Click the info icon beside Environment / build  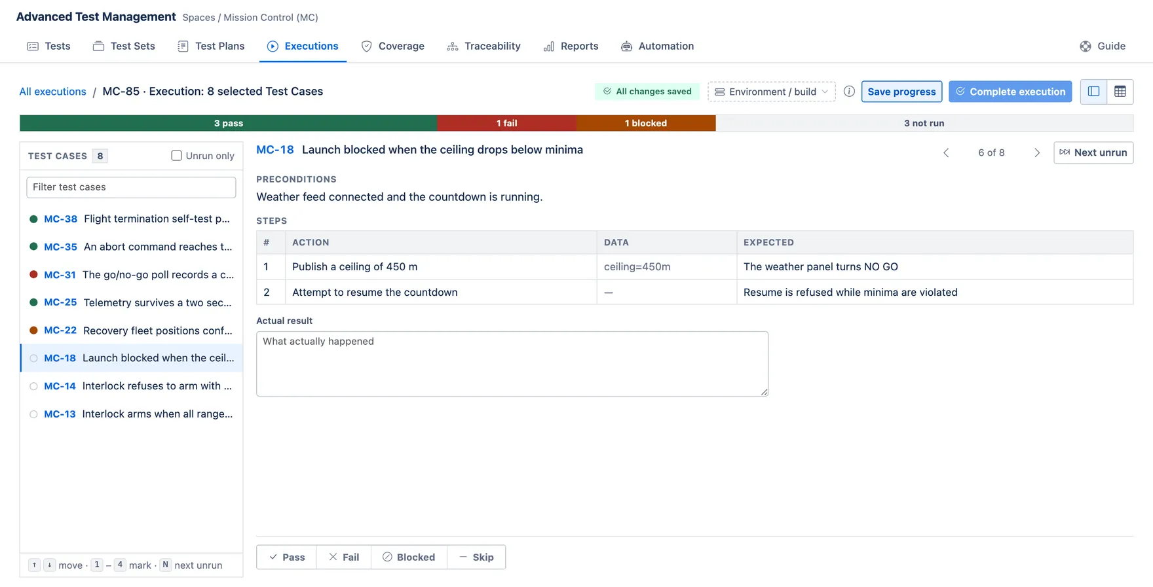(x=849, y=92)
